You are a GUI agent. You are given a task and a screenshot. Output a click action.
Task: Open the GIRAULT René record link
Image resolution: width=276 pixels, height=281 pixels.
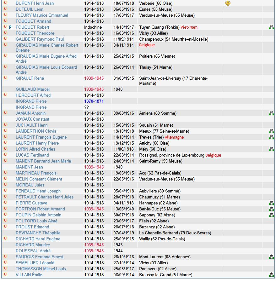pyautogui.click(x=30, y=78)
